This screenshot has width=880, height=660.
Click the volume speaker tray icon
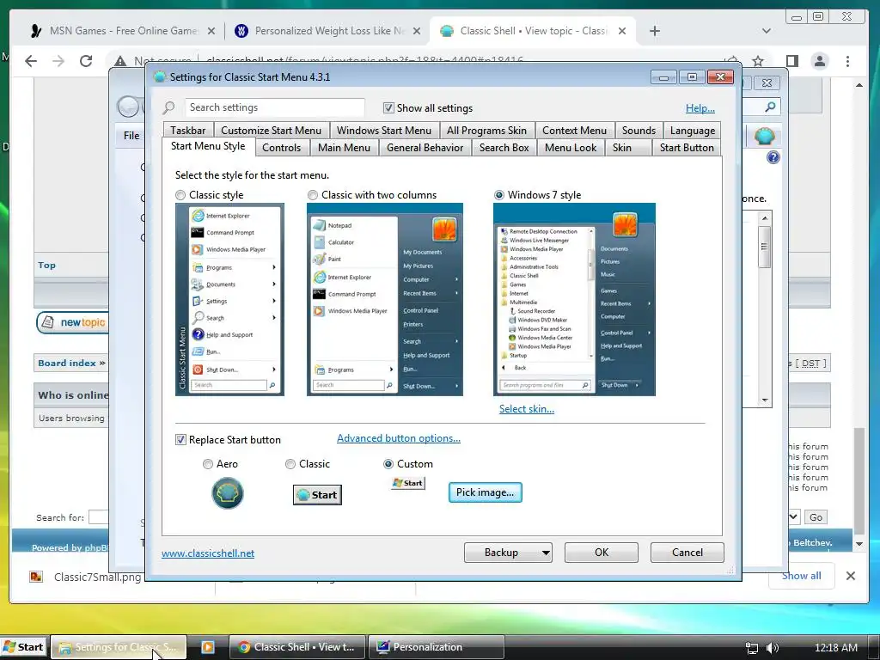[x=773, y=648]
